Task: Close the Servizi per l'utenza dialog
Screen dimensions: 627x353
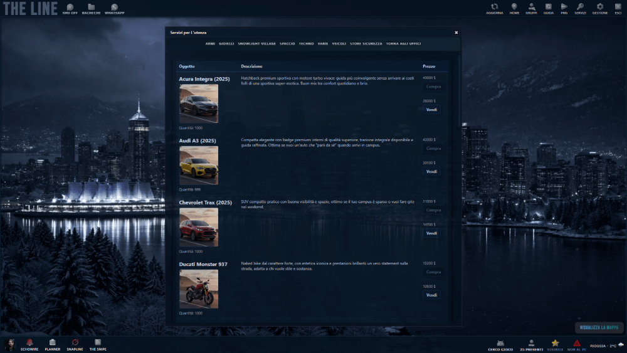Action: pyautogui.click(x=456, y=33)
